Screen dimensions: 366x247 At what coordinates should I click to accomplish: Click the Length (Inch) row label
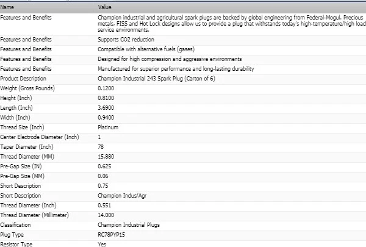coord(16,108)
